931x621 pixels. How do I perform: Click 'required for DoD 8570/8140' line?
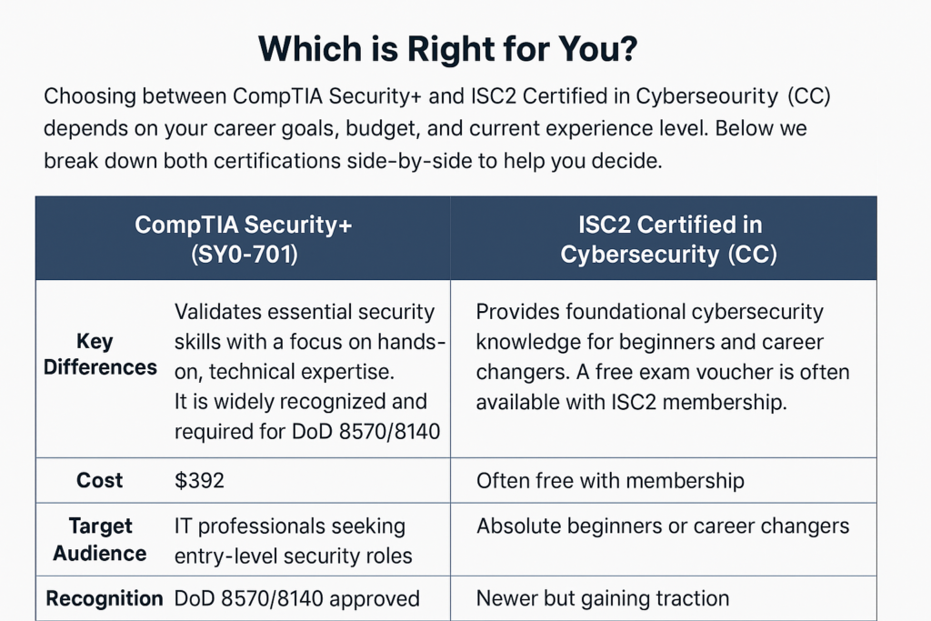click(307, 432)
